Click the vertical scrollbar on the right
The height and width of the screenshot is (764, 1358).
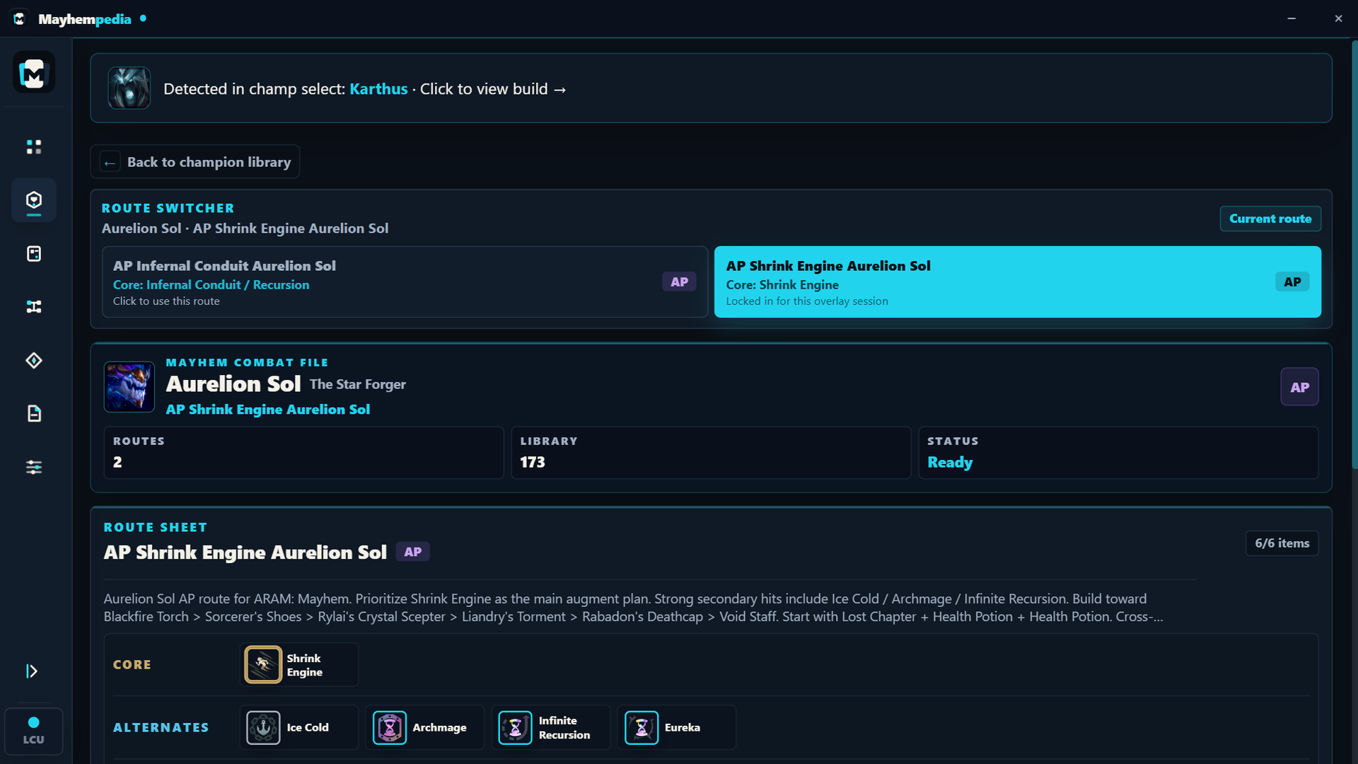point(1354,255)
